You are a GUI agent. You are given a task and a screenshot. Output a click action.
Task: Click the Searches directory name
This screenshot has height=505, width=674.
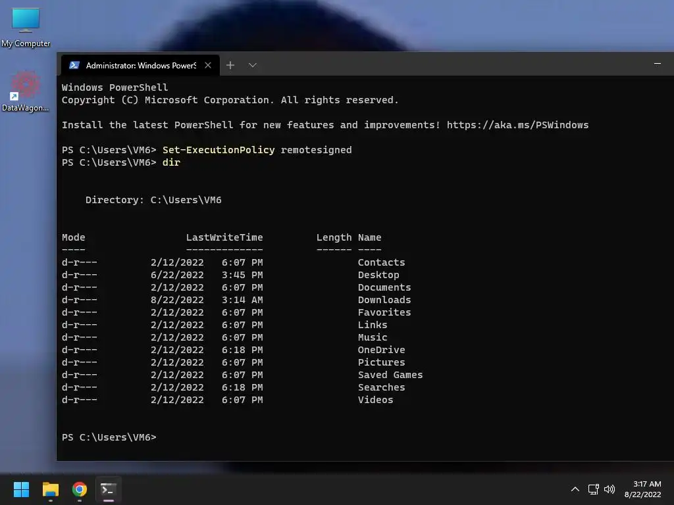[381, 387]
